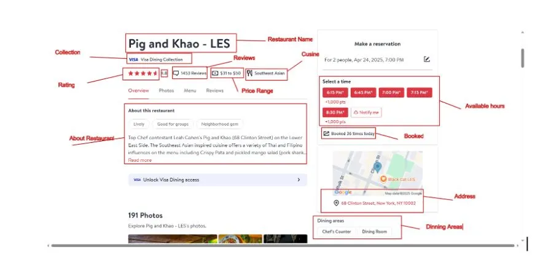
Task: Click the rating number beside the stars
Action: click(164, 73)
